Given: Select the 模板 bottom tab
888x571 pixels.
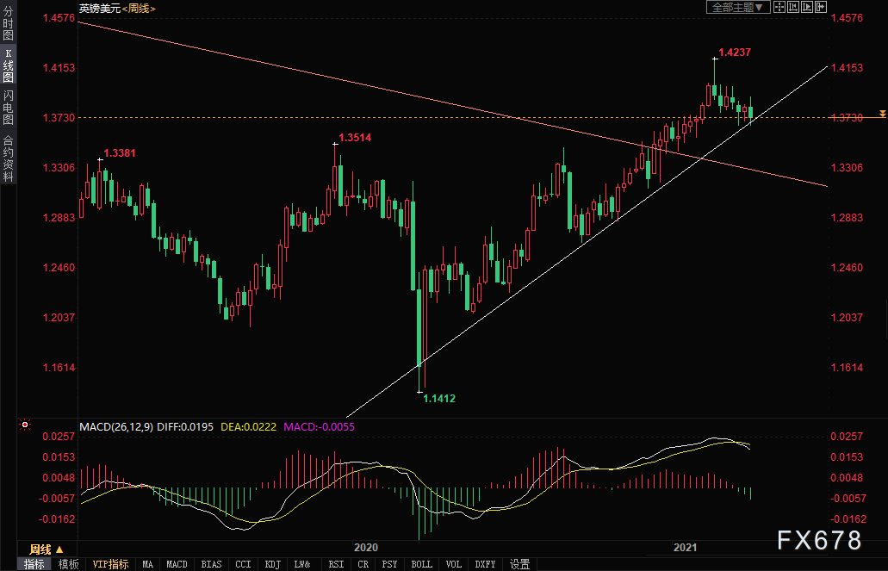Looking at the screenshot, I should pos(69,564).
